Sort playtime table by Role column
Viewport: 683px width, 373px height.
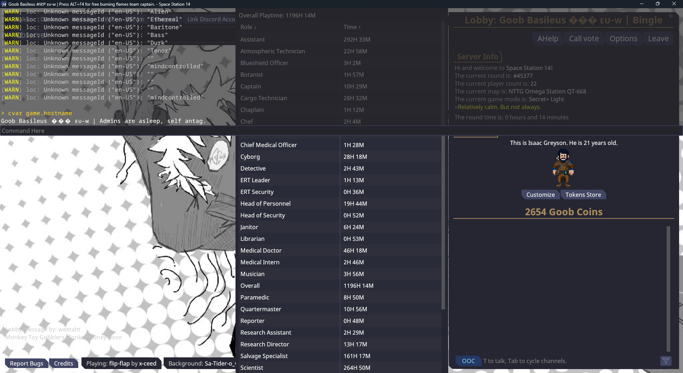pos(248,27)
